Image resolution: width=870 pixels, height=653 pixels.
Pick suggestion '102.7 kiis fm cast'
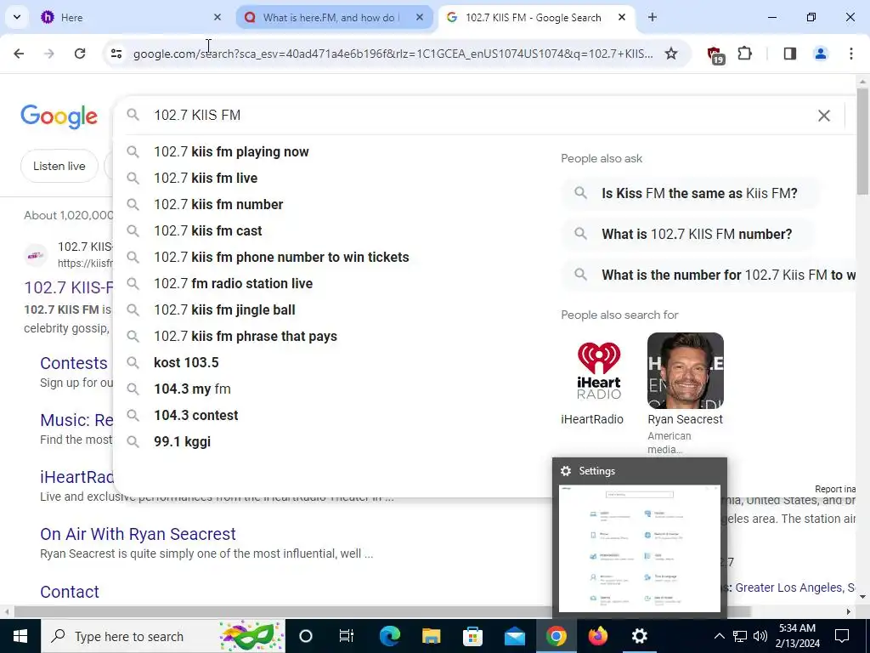[x=208, y=230]
